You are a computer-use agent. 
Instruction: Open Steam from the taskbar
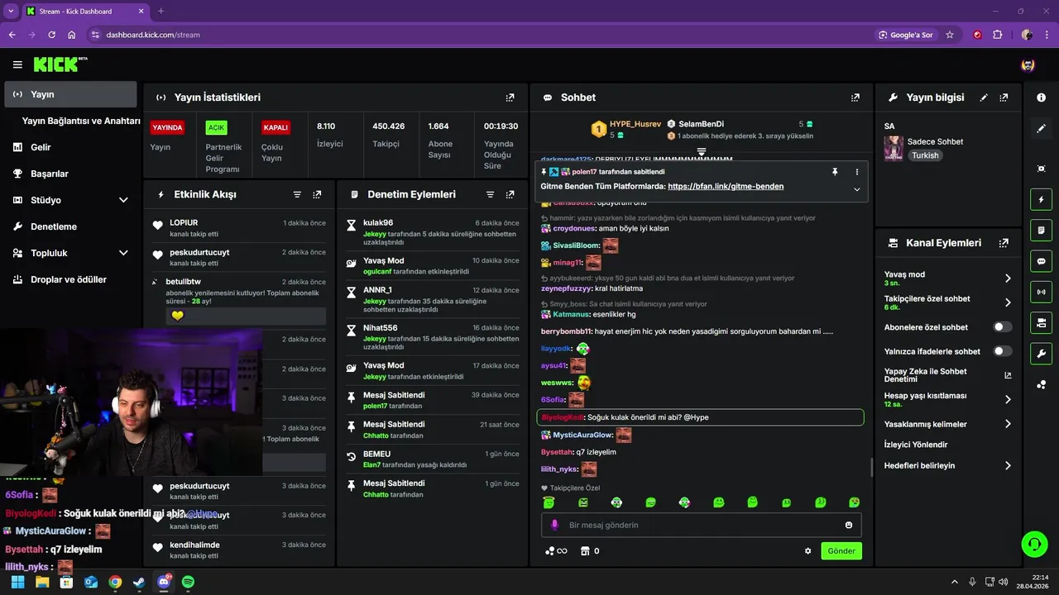click(139, 582)
